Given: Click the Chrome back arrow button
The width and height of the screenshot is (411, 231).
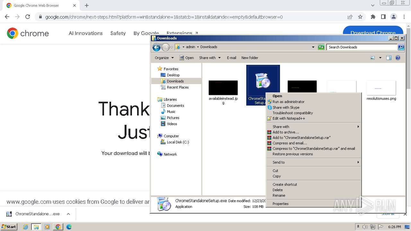Looking at the screenshot, I should pos(7,17).
